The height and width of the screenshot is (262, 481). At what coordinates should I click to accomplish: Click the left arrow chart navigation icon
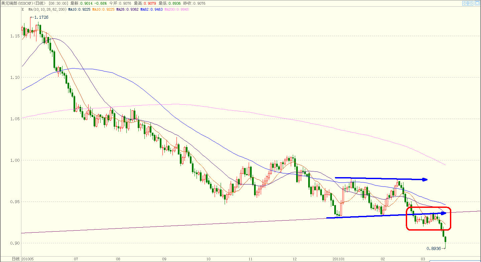465,3
